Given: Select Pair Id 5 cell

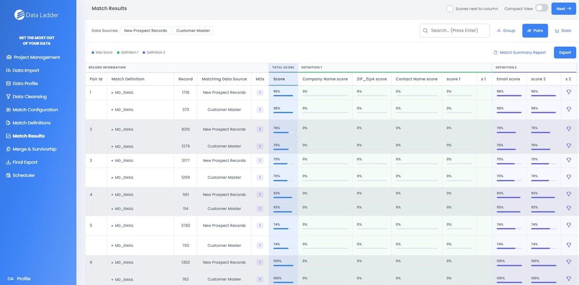Looking at the screenshot, I should point(96,225).
